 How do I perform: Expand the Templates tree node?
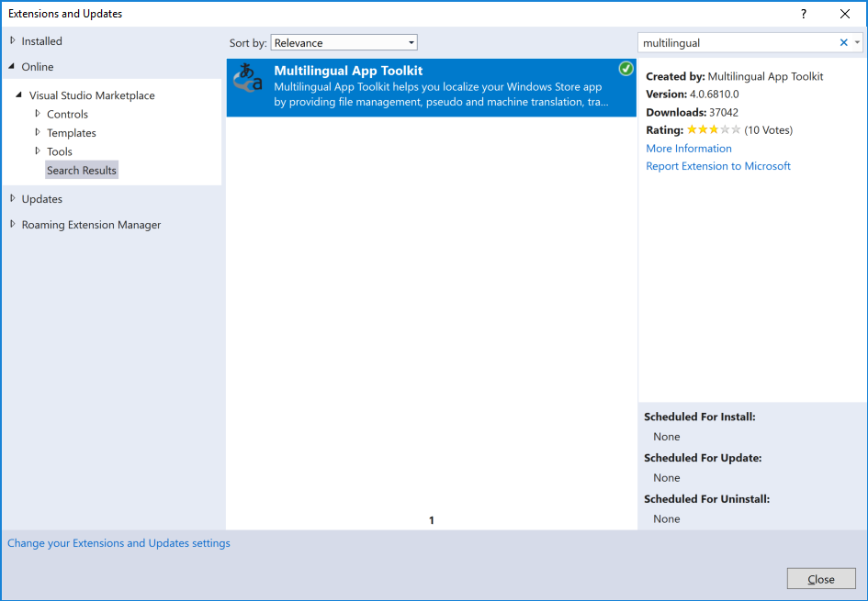point(38,133)
